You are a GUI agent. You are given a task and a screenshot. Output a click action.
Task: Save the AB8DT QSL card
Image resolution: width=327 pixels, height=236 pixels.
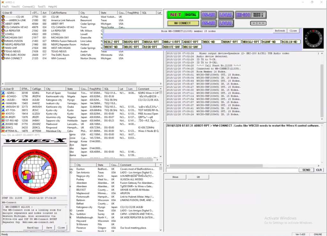tap(49, 228)
